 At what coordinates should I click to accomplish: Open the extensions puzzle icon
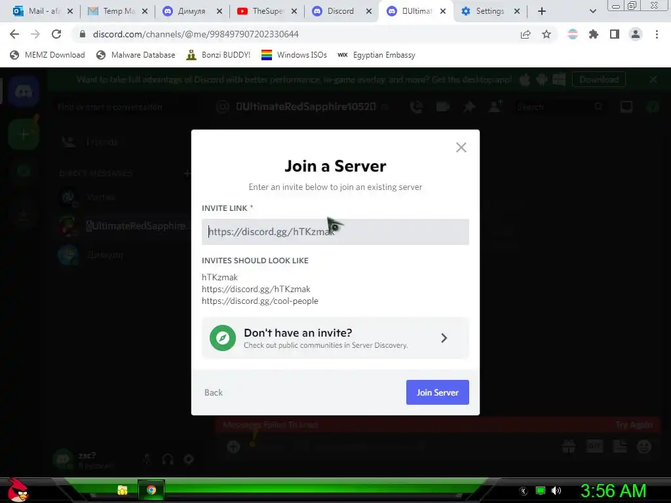(593, 34)
